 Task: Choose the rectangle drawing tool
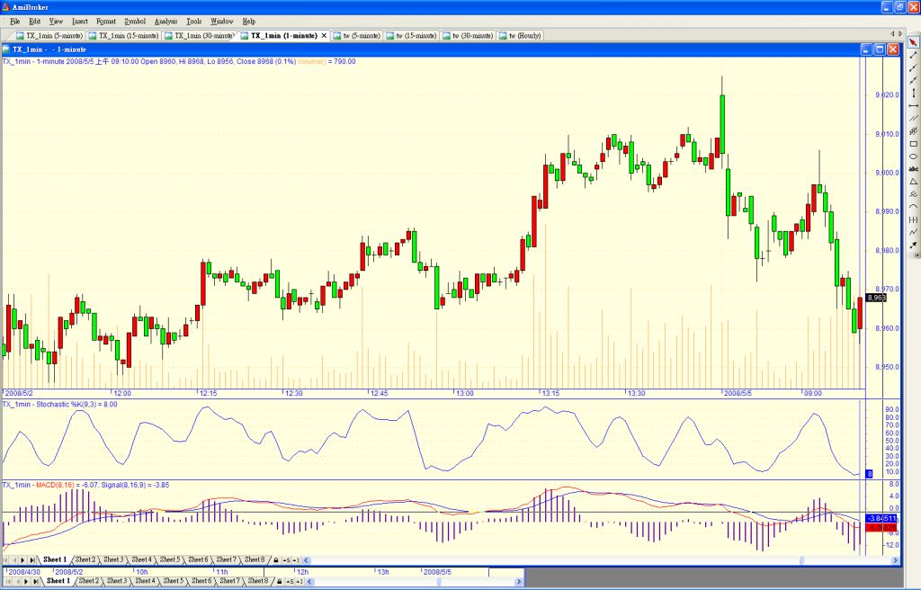[x=914, y=144]
